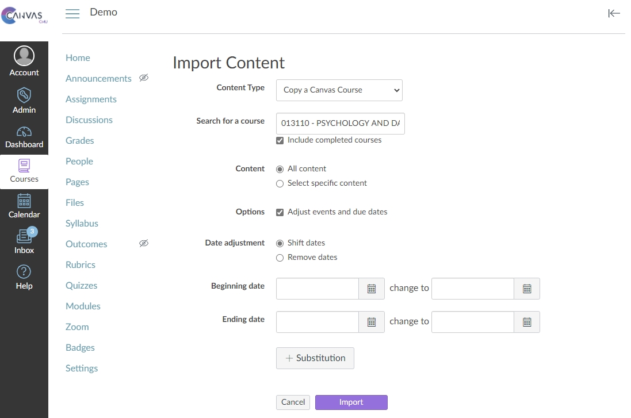
Task: Click the Ending date change-to field
Action: pyautogui.click(x=472, y=322)
